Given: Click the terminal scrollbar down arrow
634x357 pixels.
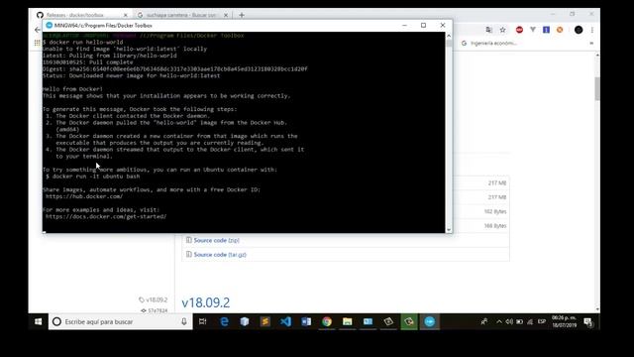Looking at the screenshot, I should pyautogui.click(x=449, y=230).
